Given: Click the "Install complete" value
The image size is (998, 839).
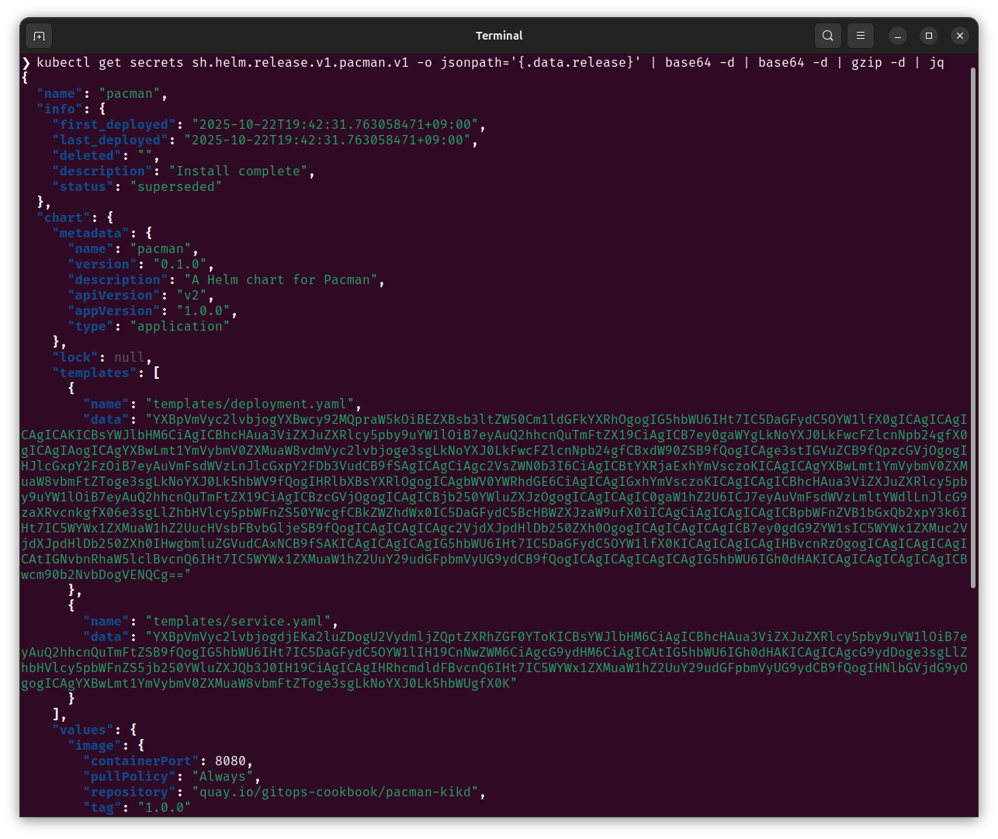Looking at the screenshot, I should point(238,171).
